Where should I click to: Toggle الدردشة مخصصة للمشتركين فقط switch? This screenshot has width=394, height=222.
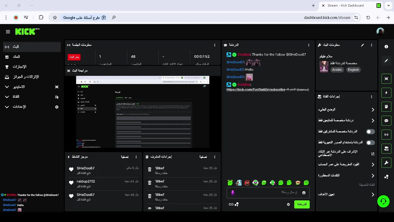click(x=370, y=132)
